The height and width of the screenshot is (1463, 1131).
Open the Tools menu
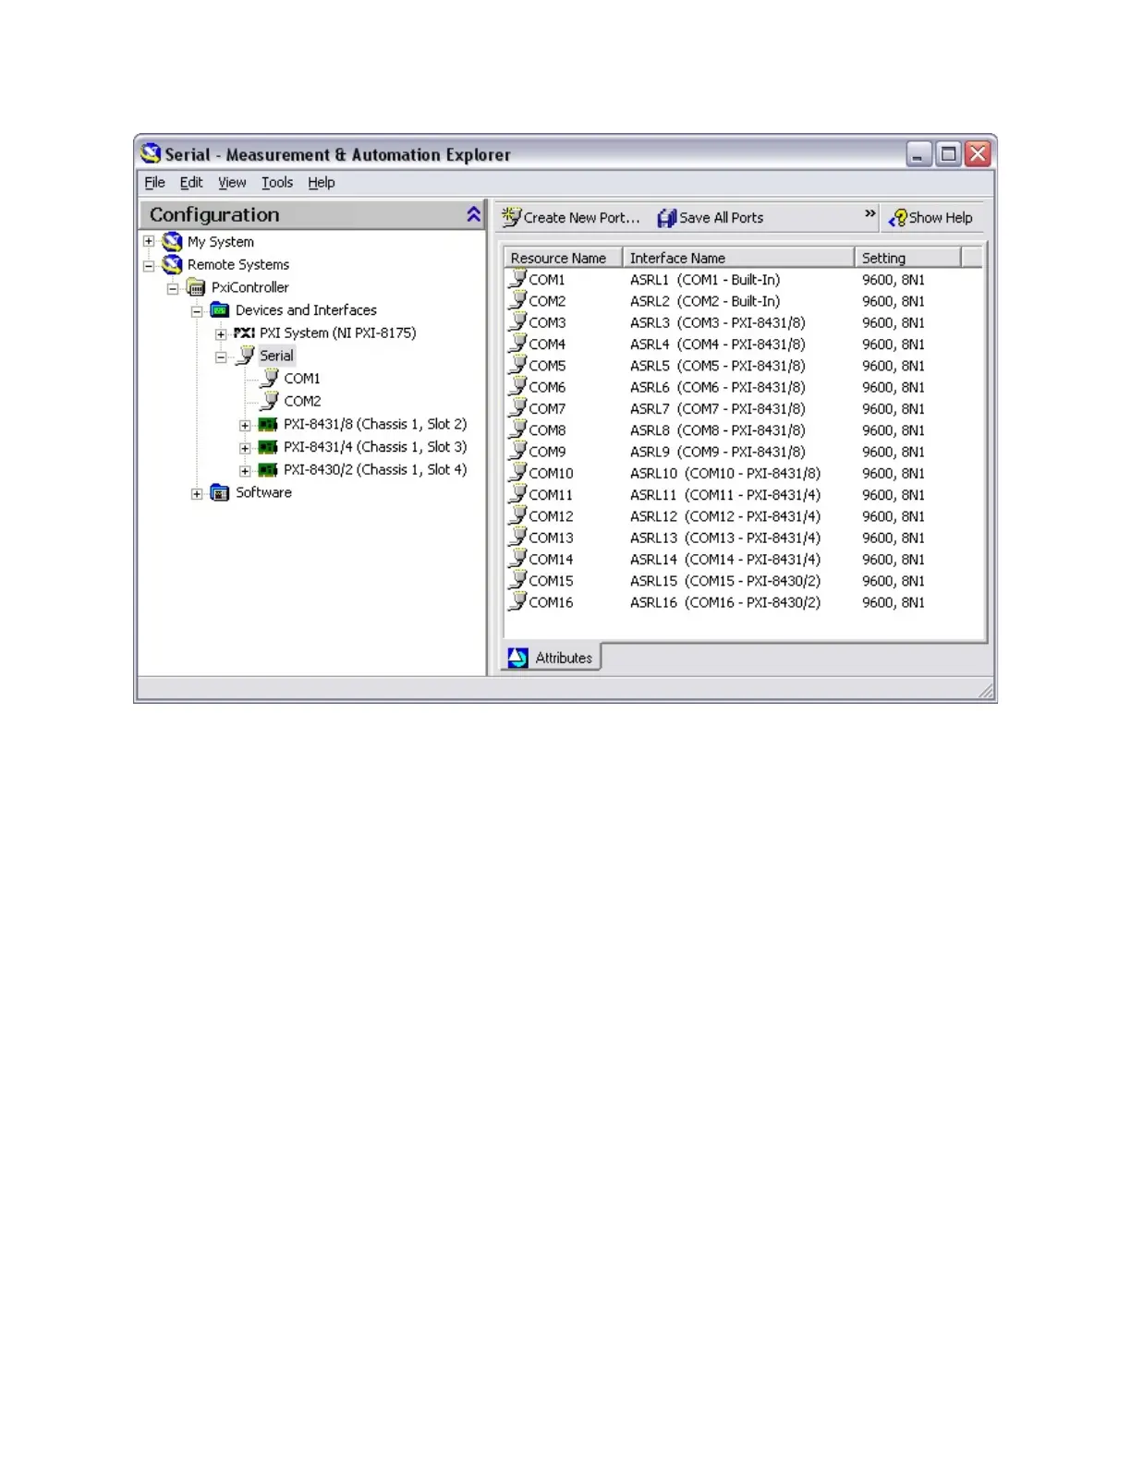pyautogui.click(x=277, y=183)
